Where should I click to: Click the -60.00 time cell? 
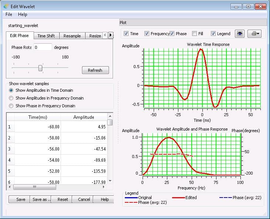click(x=38, y=127)
